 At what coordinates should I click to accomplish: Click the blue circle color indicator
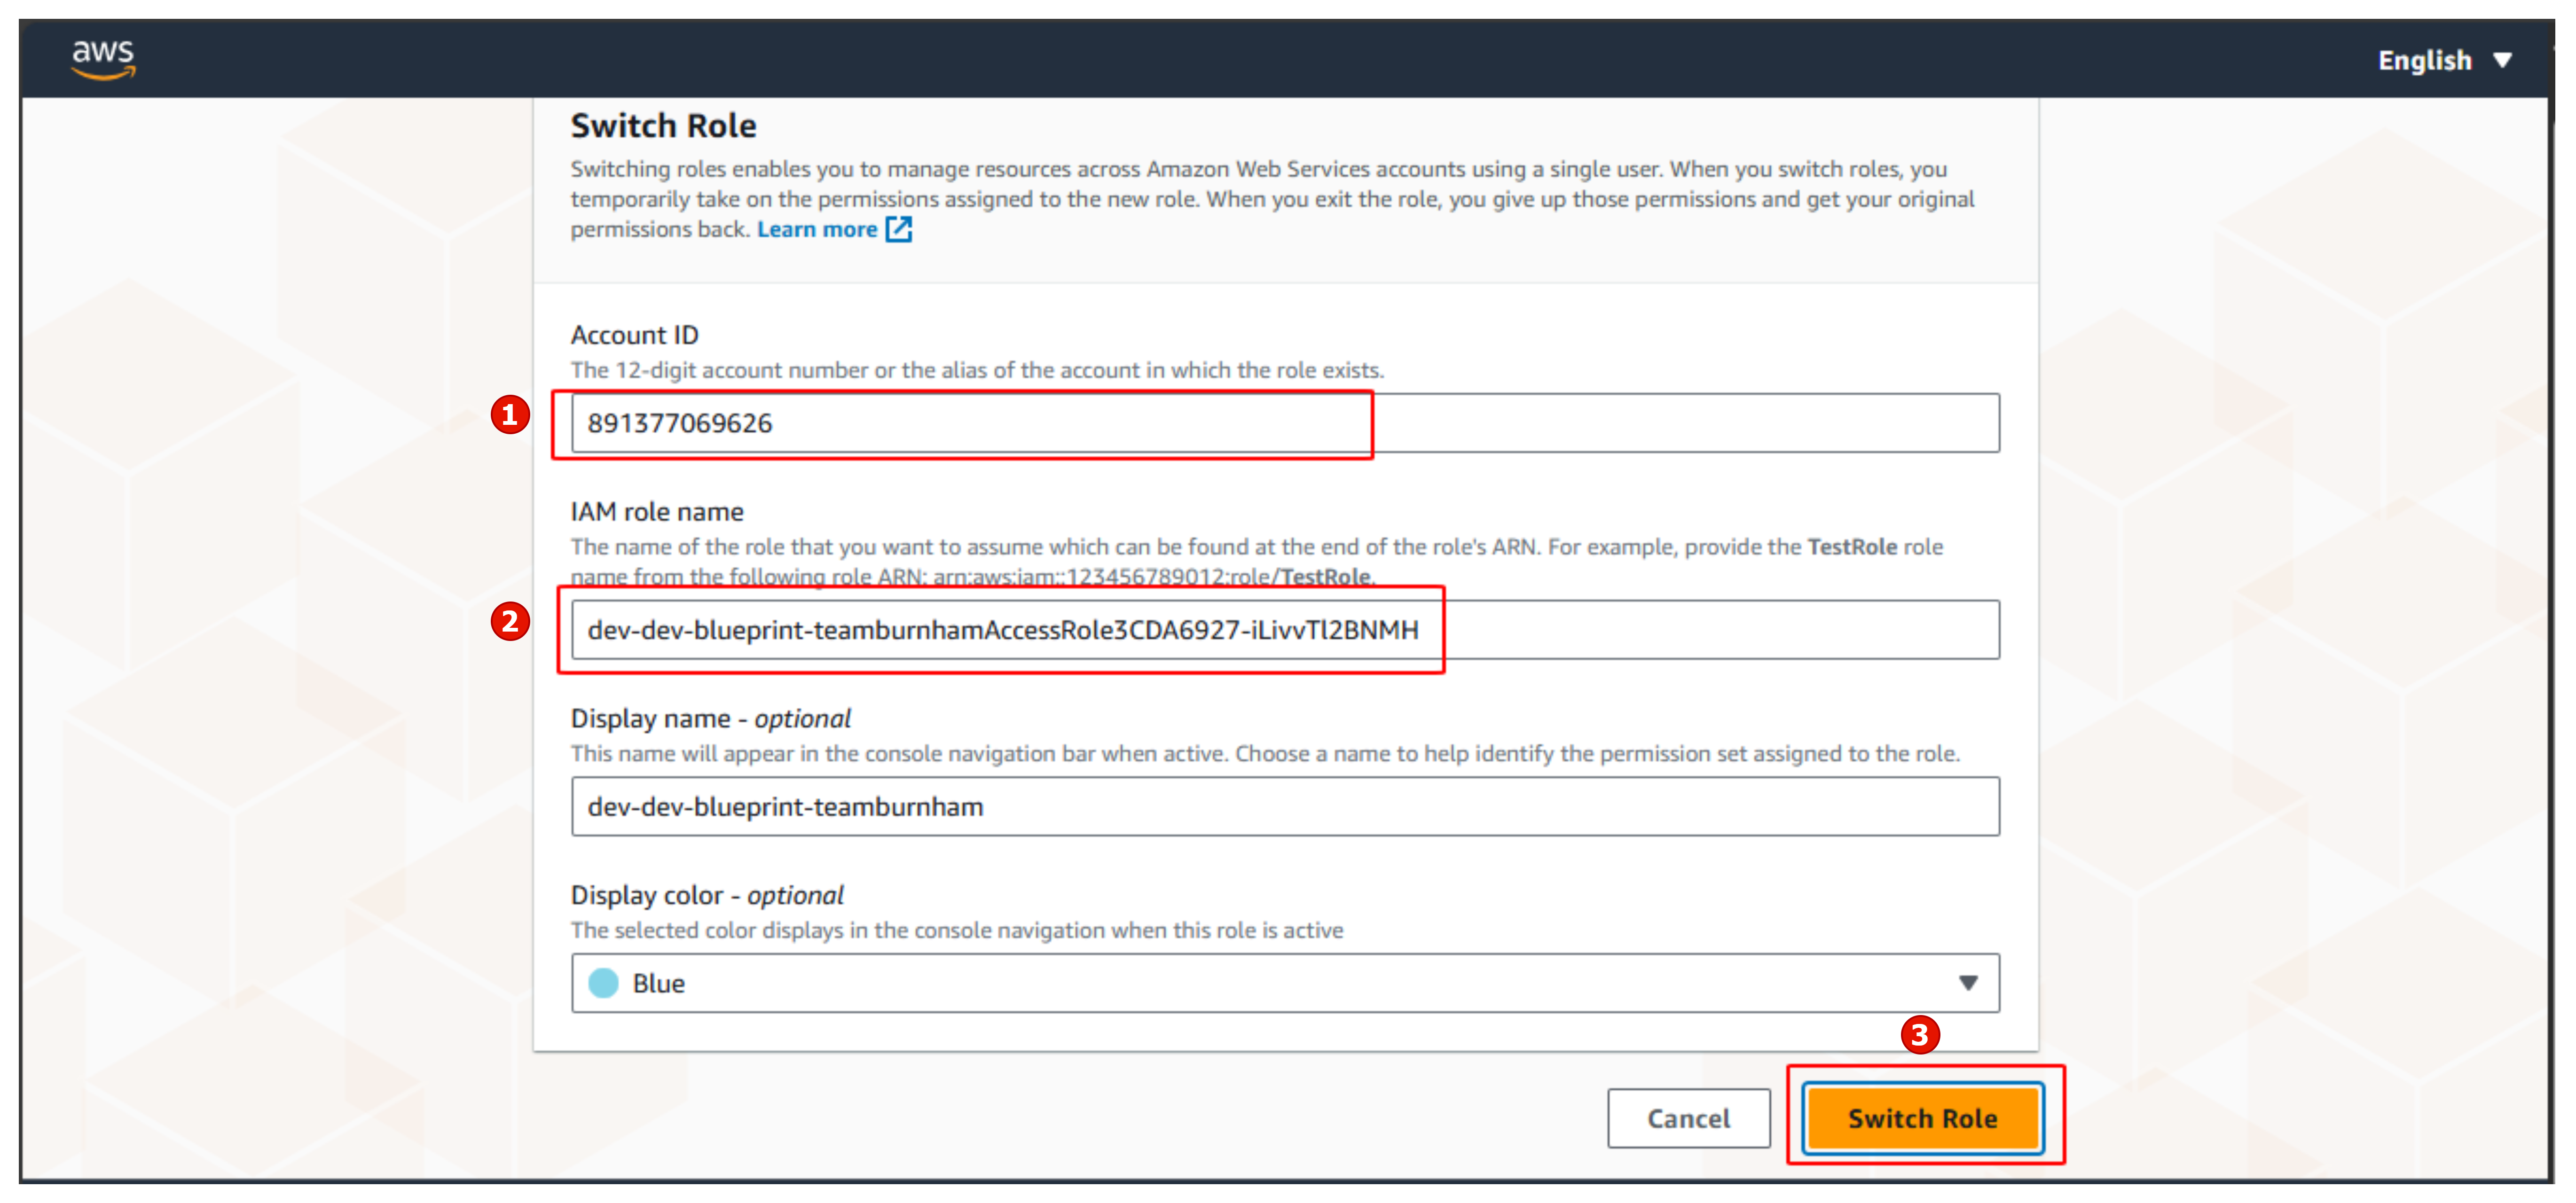(x=603, y=983)
